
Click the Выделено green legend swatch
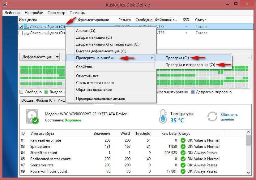(x=46, y=92)
